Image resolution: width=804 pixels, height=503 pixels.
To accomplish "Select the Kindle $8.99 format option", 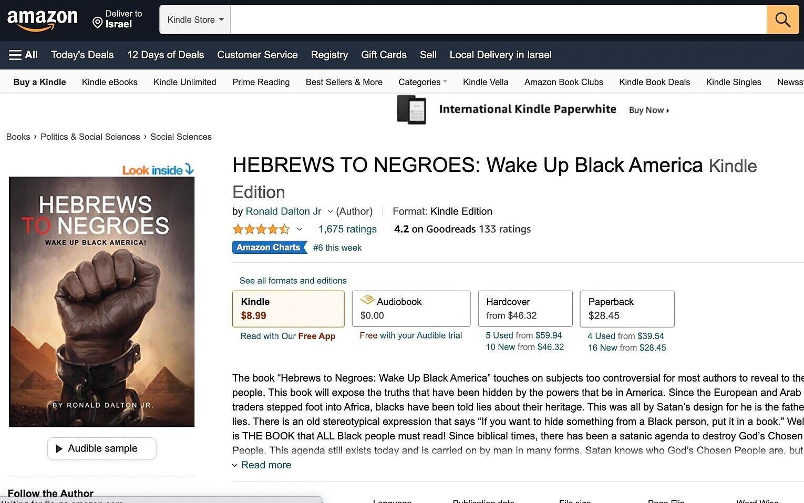I will pyautogui.click(x=288, y=309).
